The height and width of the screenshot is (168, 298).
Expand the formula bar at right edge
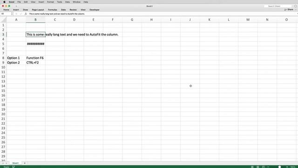point(297,14)
